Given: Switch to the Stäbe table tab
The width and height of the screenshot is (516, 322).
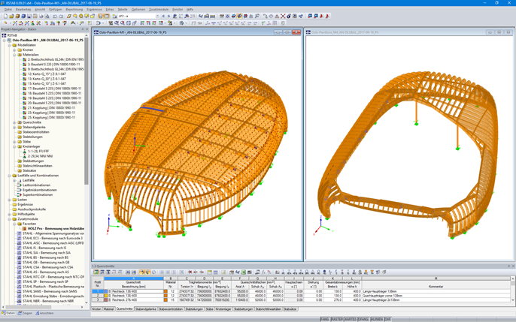Looking at the screenshot, I should (x=210, y=309).
